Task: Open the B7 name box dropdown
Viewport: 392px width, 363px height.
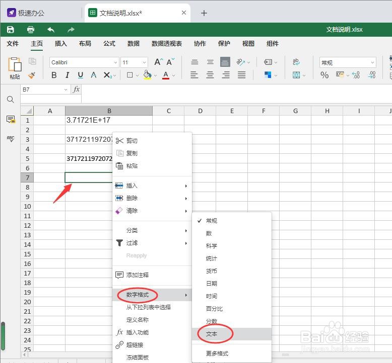Action: coord(66,89)
